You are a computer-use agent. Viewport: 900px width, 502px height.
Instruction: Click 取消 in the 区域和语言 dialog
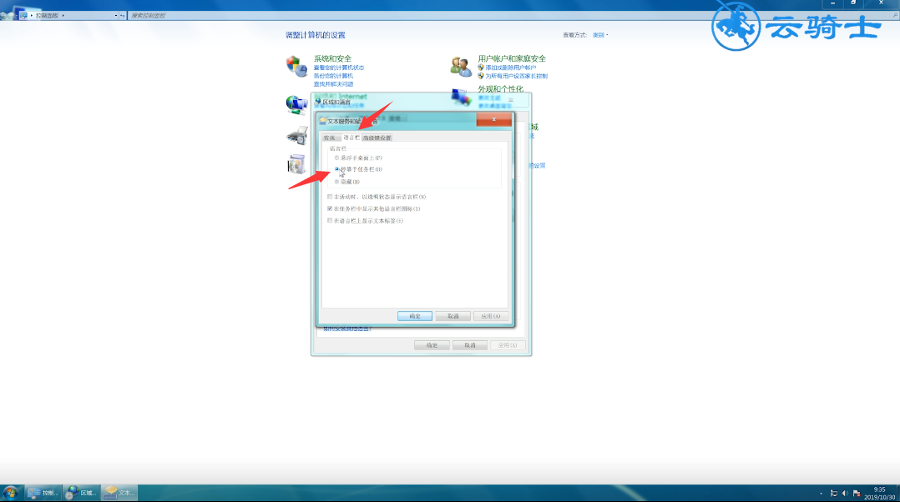coord(470,345)
